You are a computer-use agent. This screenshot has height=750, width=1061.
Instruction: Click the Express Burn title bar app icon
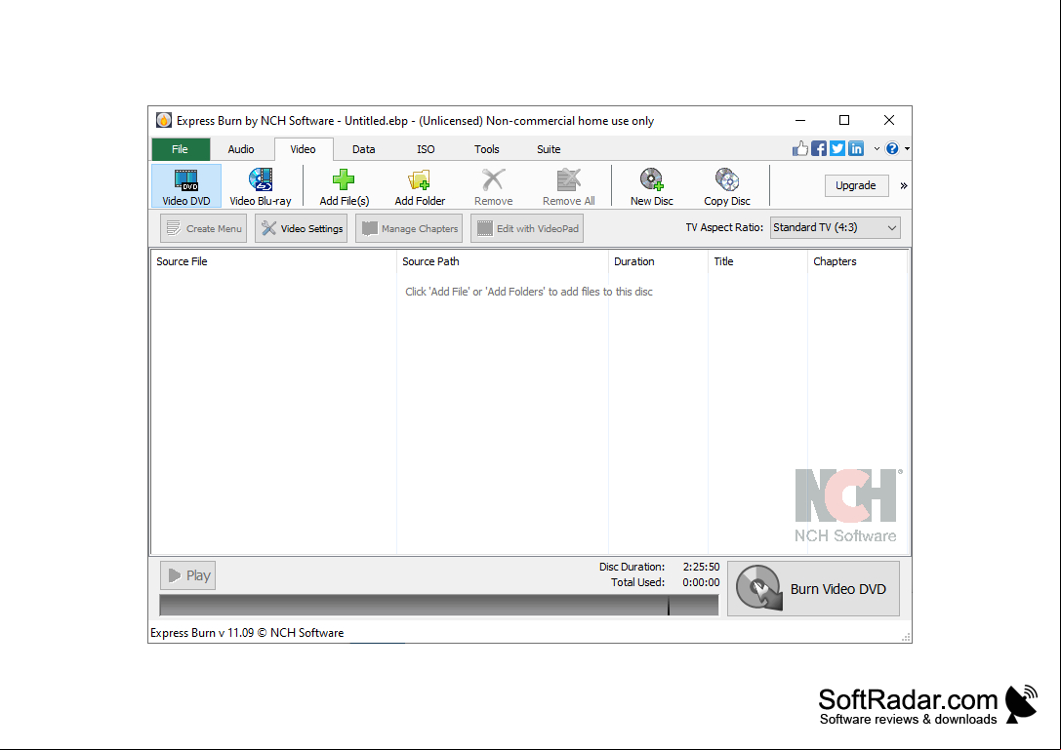pos(164,120)
